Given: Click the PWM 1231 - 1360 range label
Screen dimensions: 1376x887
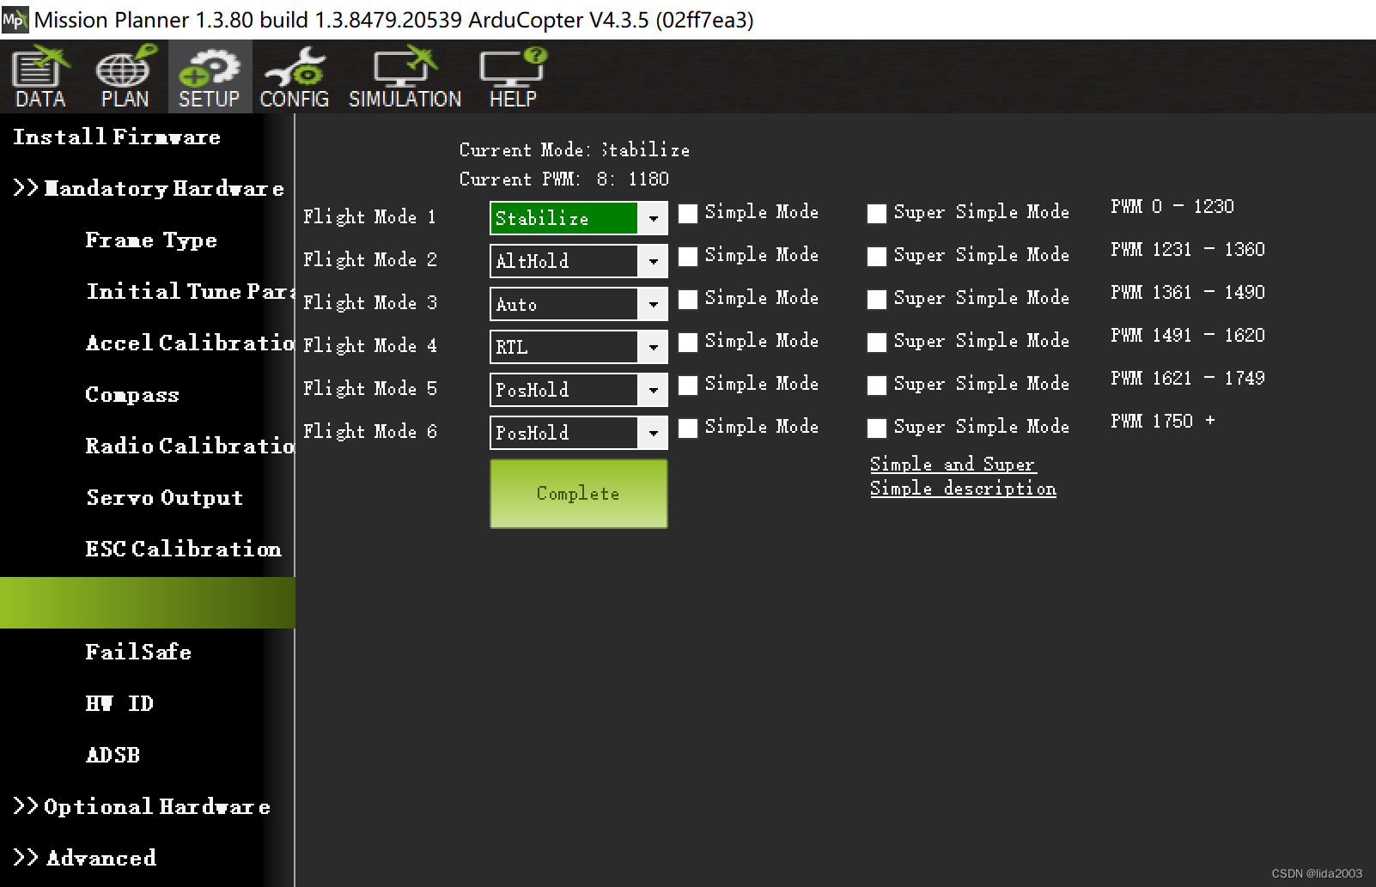Looking at the screenshot, I should pyautogui.click(x=1187, y=249).
